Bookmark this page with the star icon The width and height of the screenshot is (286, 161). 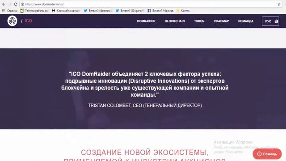(x=279, y=4)
